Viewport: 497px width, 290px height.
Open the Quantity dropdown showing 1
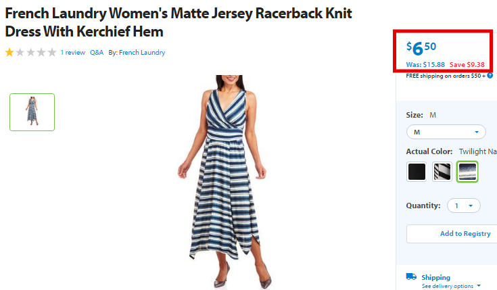pyautogui.click(x=464, y=206)
